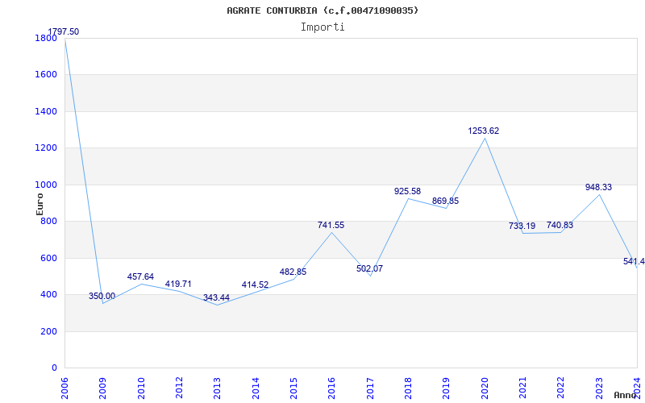Click the 343.44 data label for 2013
The height and width of the screenshot is (403, 645).
pyautogui.click(x=216, y=298)
